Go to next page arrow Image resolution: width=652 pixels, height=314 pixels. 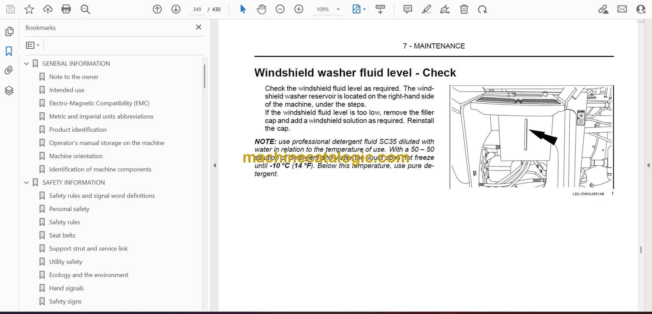click(176, 9)
